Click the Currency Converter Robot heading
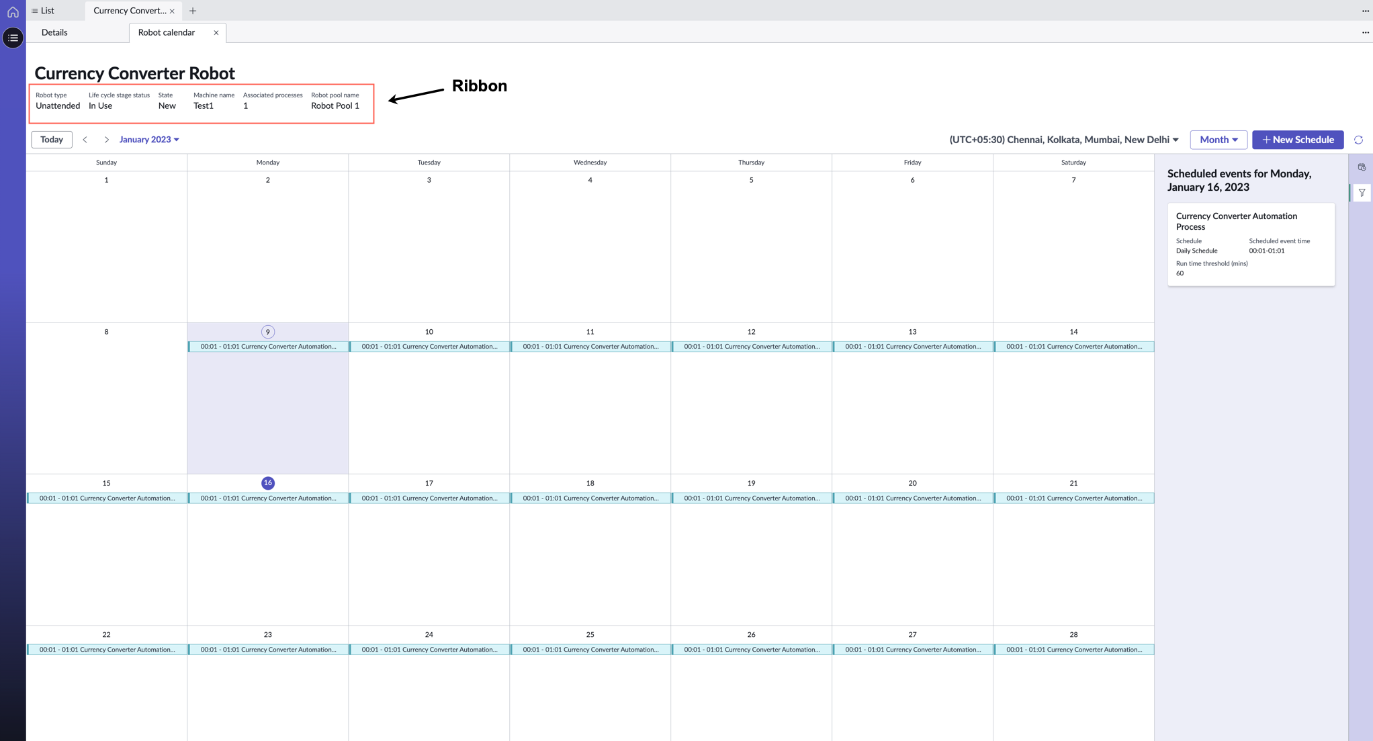Image resolution: width=1373 pixels, height=741 pixels. 134,73
